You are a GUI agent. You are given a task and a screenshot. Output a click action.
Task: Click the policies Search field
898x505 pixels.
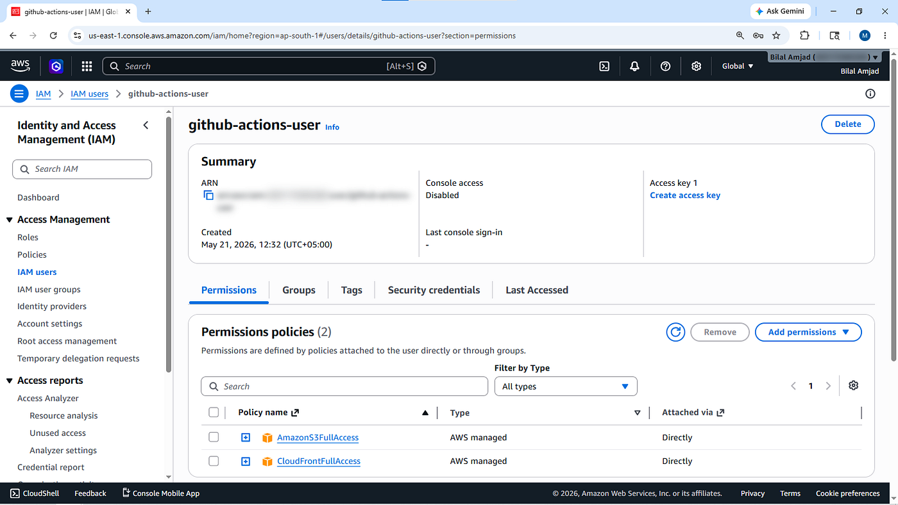[344, 386]
